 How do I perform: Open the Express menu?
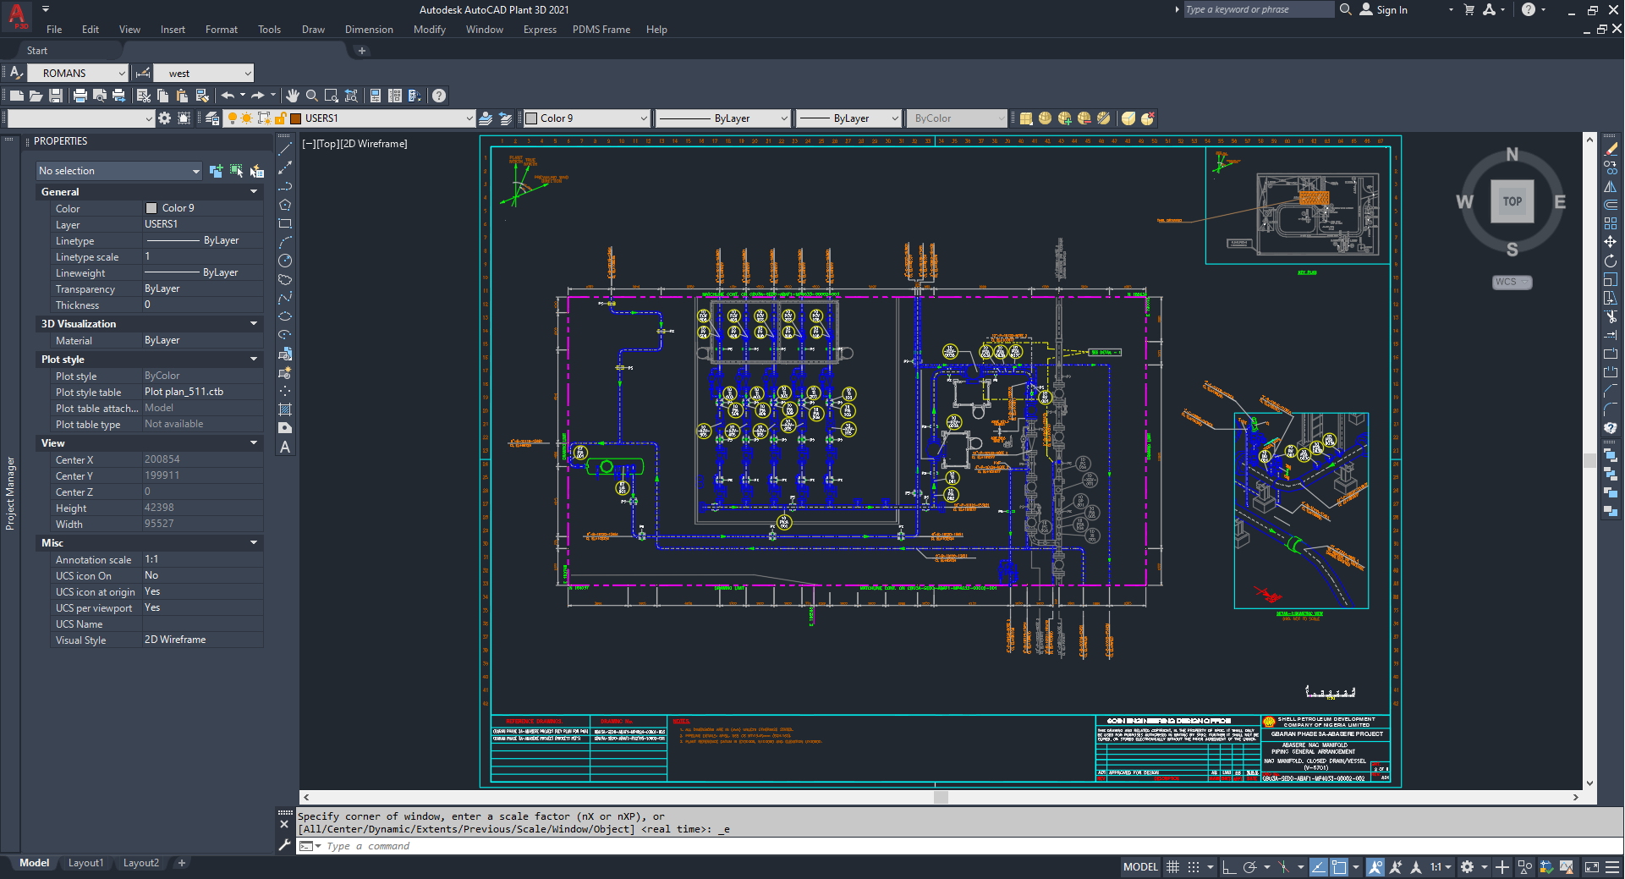[540, 30]
